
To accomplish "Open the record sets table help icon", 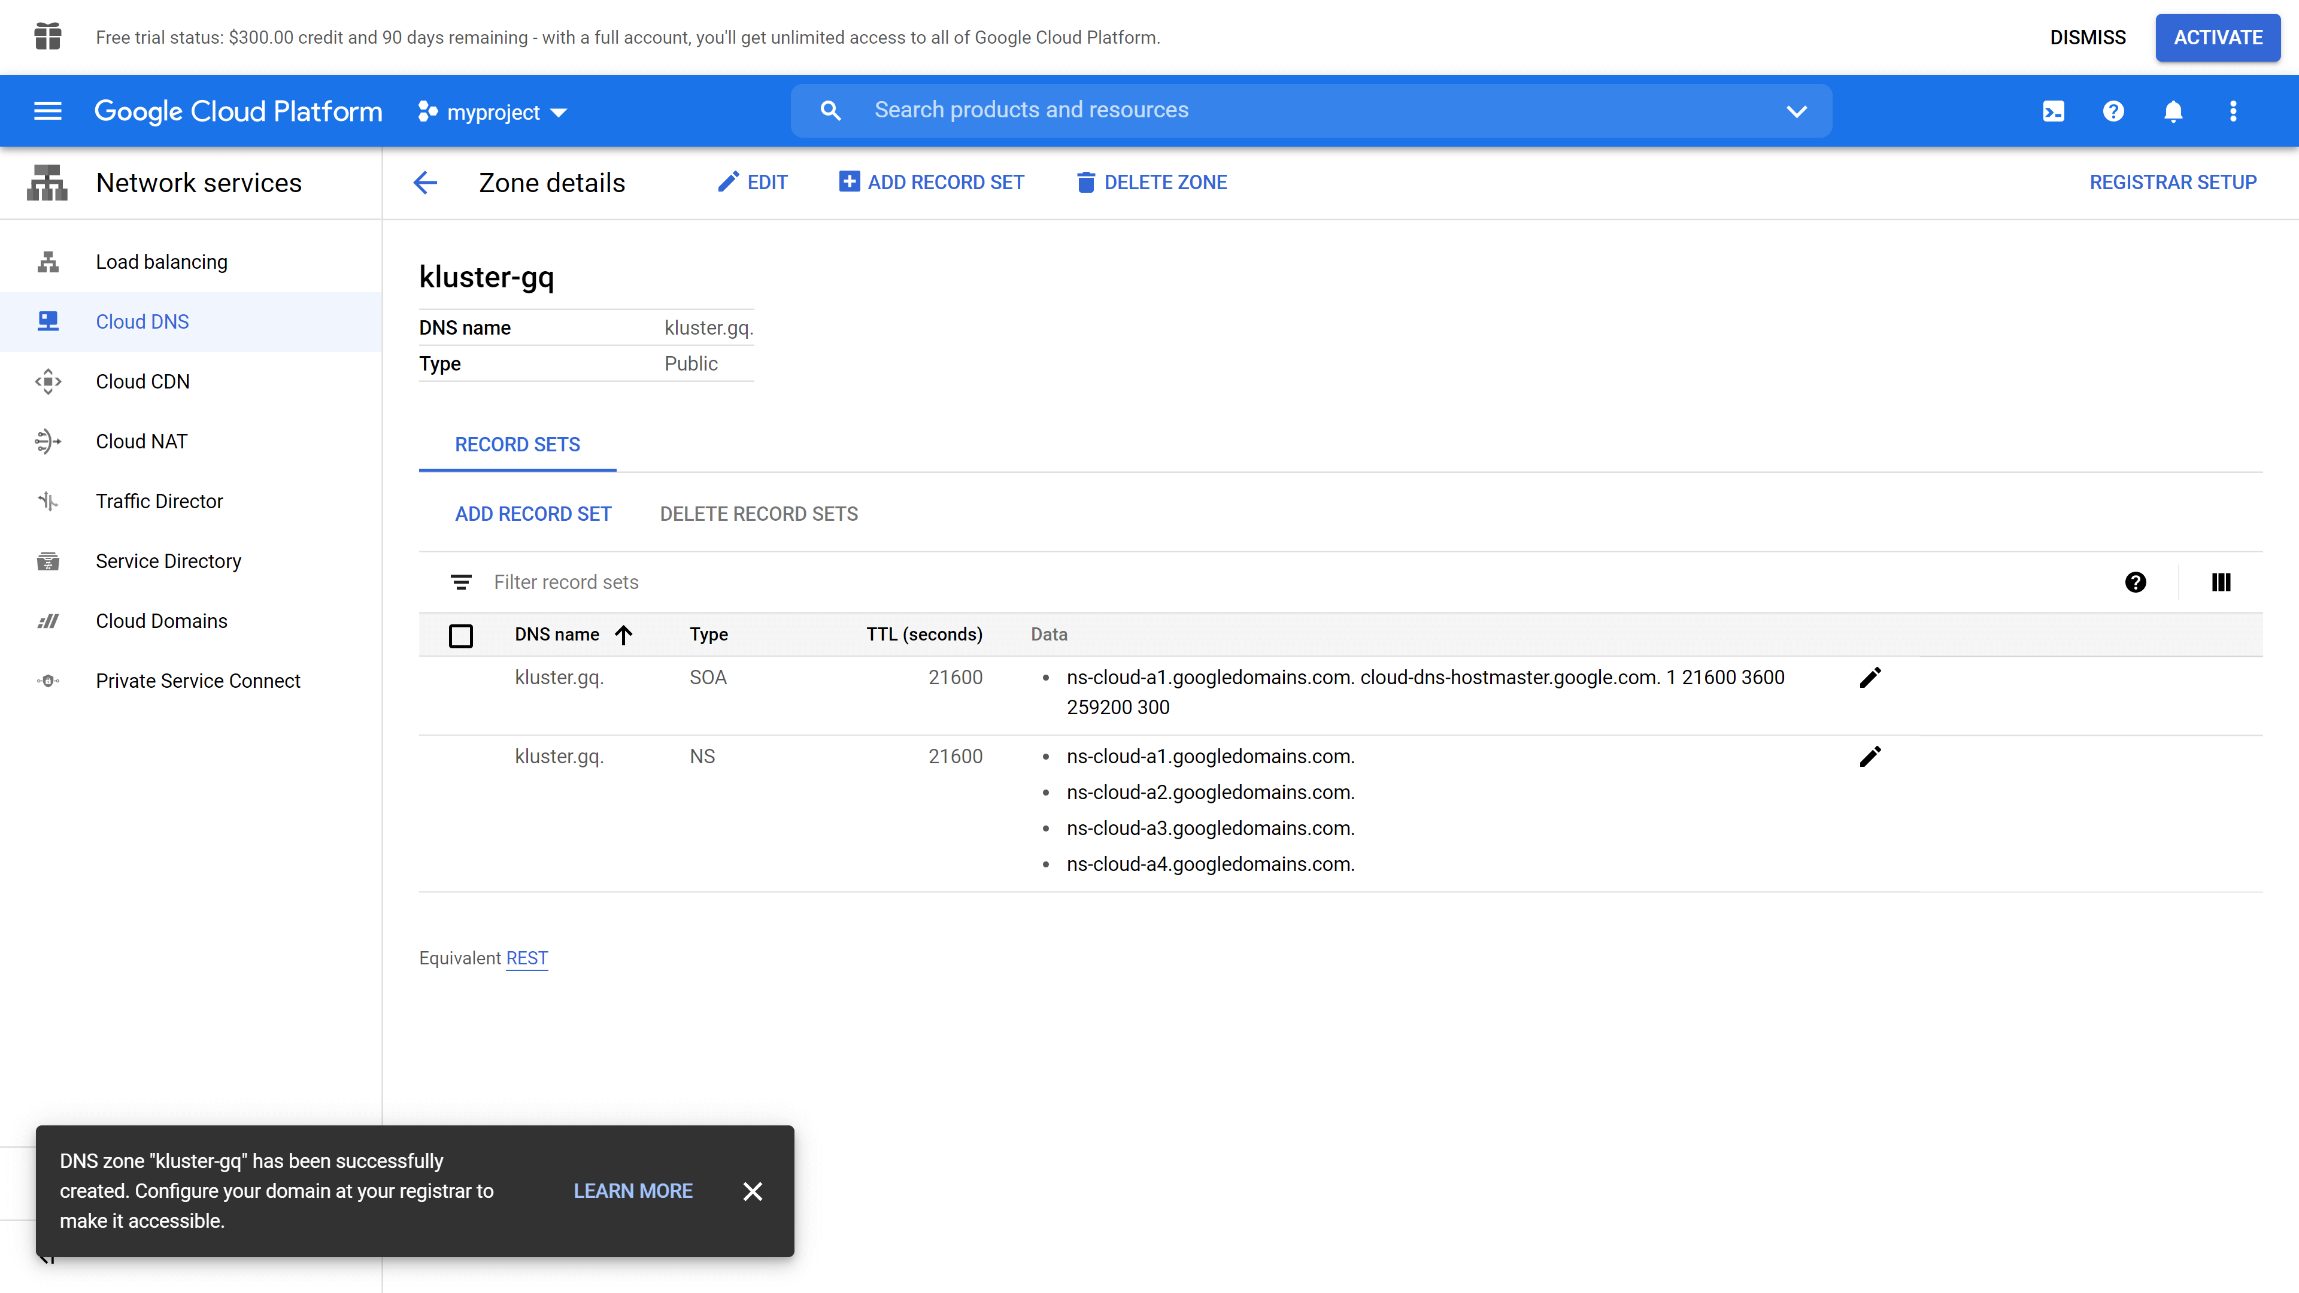I will click(2136, 582).
